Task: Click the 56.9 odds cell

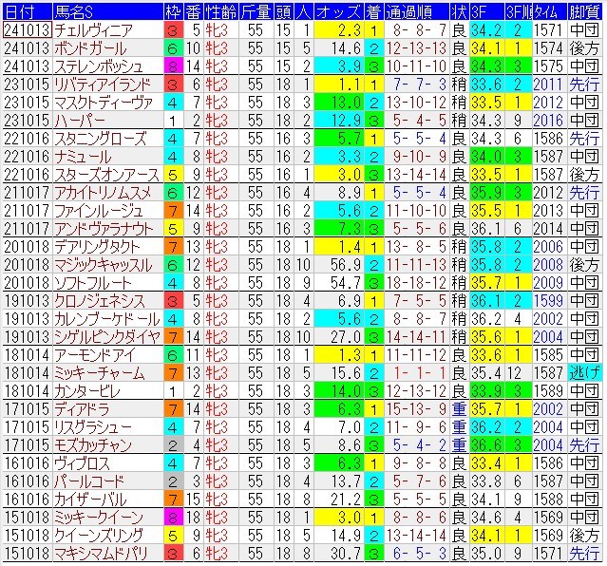Action: pos(337,264)
